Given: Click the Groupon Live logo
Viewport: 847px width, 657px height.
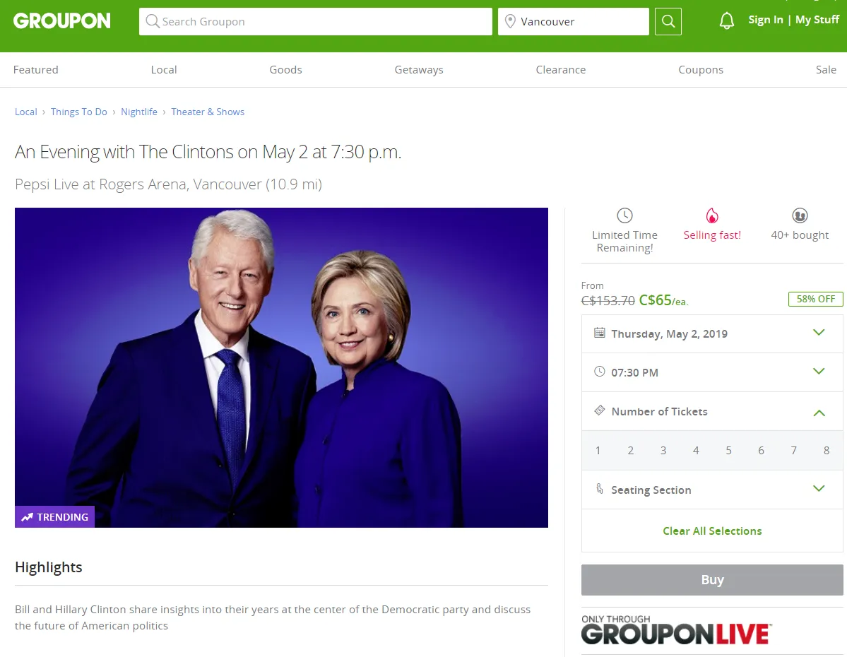Looking at the screenshot, I should (676, 630).
